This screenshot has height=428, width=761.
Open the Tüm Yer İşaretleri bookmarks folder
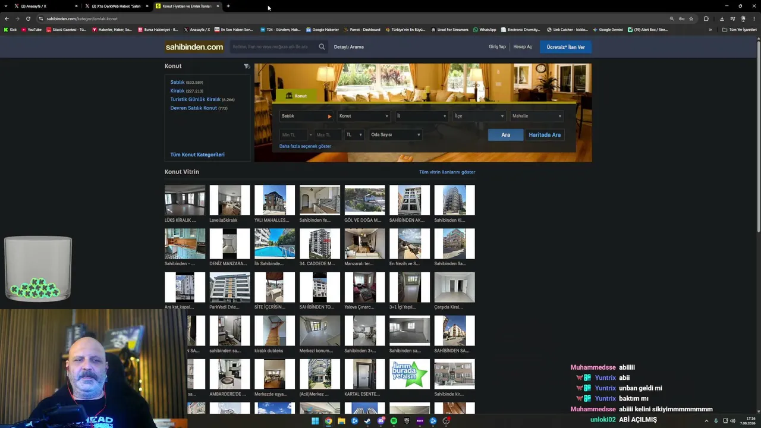[x=740, y=30]
